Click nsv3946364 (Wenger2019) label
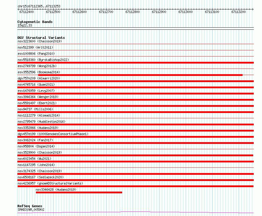Screen dimensions: 262x216 pos(38,97)
